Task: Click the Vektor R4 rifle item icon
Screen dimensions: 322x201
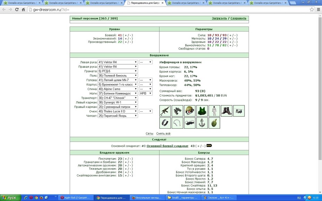Action: click(165, 111)
